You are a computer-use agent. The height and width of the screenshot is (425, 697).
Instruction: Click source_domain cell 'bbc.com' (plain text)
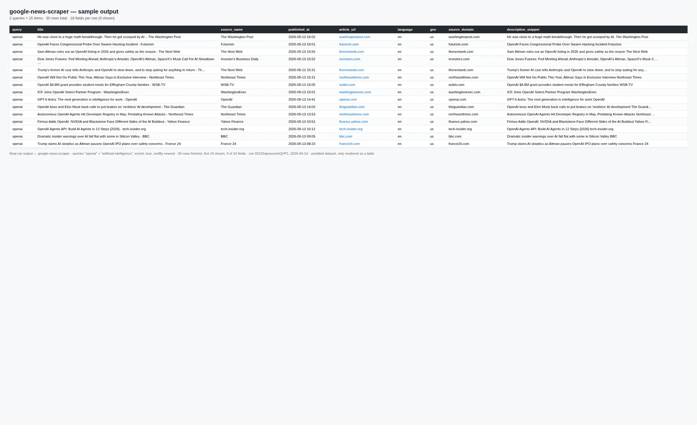click(x=455, y=136)
